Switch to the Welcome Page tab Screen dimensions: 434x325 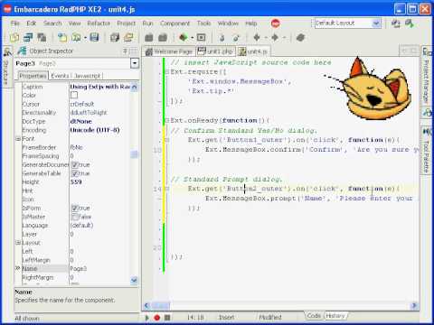pos(169,51)
